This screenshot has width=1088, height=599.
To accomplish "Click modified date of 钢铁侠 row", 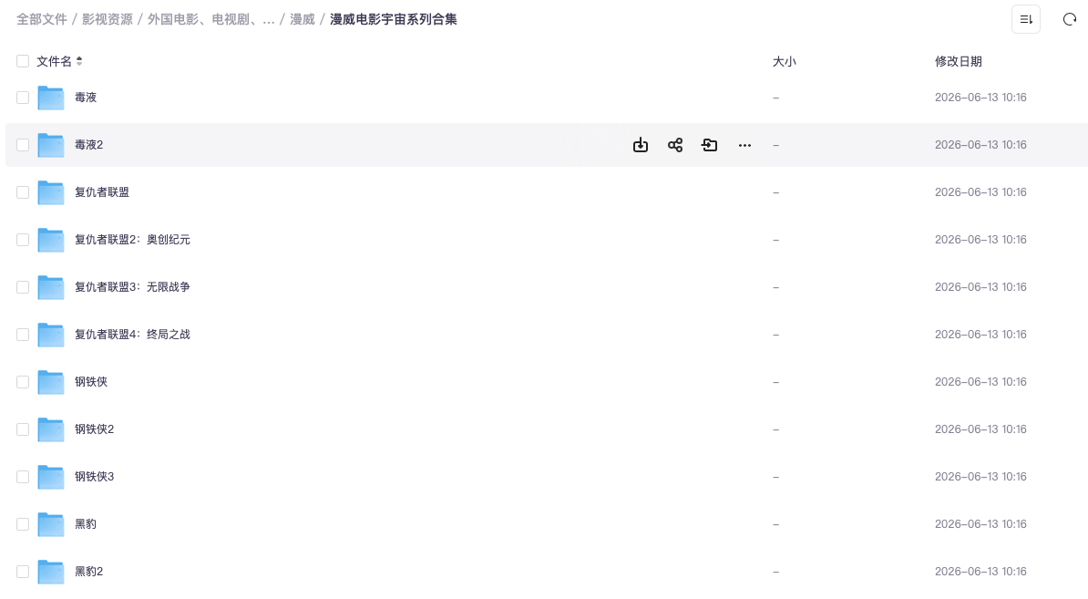I will pyautogui.click(x=980, y=382).
